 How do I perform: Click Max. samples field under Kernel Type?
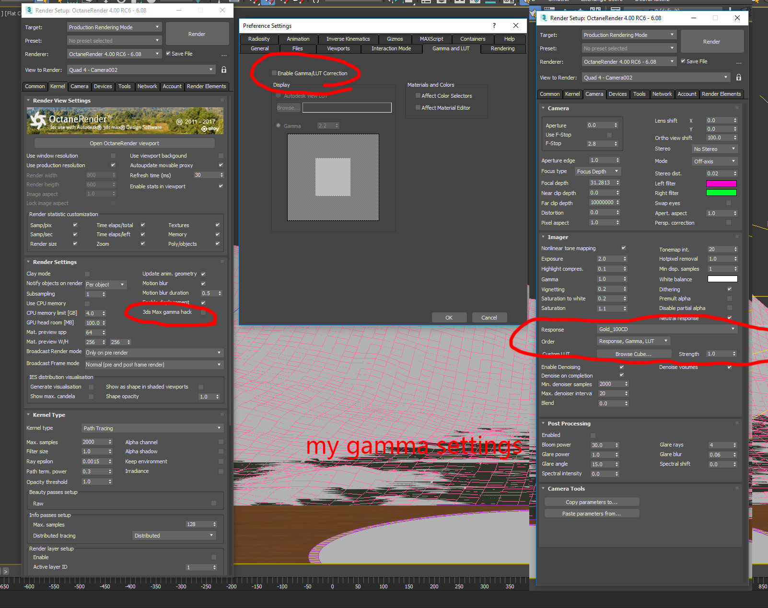pyautogui.click(x=94, y=442)
